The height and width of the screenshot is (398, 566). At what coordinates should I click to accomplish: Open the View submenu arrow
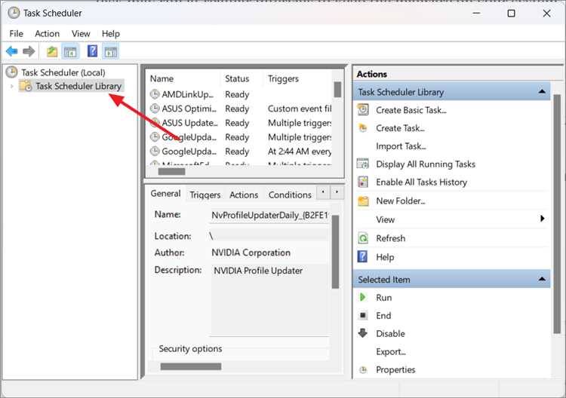click(x=542, y=219)
